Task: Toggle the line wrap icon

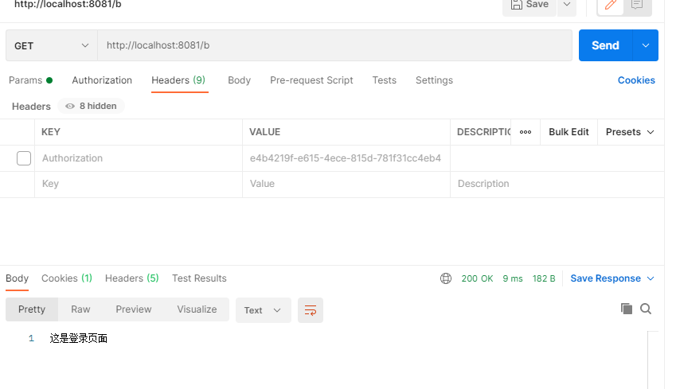Action: coord(311,310)
